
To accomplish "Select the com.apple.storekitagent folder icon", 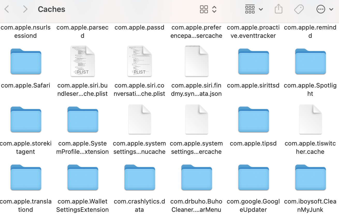I will [x=26, y=119].
